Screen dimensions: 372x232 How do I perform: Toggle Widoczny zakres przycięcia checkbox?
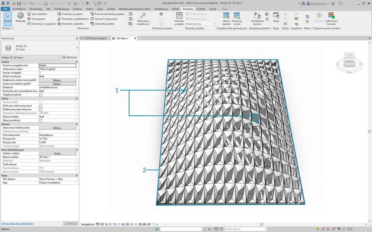coord(41,106)
